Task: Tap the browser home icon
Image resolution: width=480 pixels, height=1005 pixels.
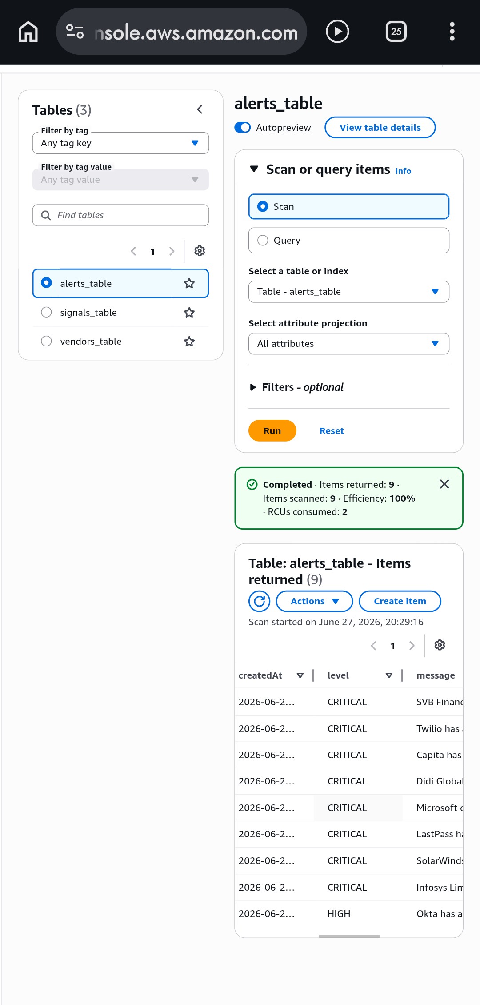Action: (x=28, y=32)
